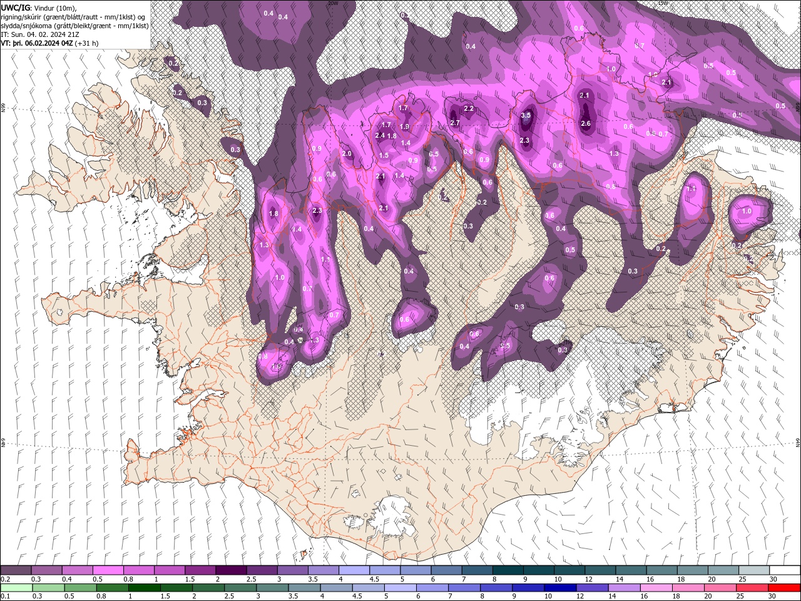Click the bright pink 0.5 swatch in top legend row
Viewport: 801px width, 601px height.
click(x=108, y=570)
